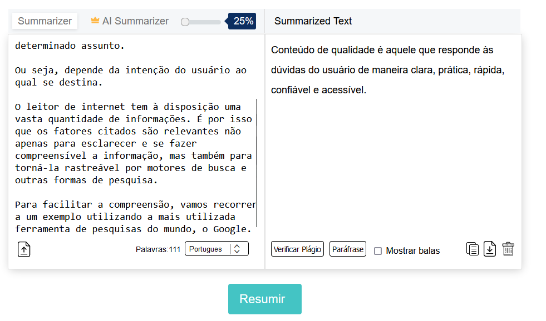Screen dimensions: 546x321
Task: Download the summarized text
Action: [490, 249]
